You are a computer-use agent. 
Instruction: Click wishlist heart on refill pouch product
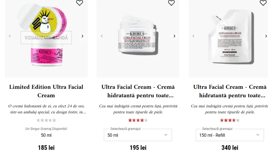click(x=263, y=3)
